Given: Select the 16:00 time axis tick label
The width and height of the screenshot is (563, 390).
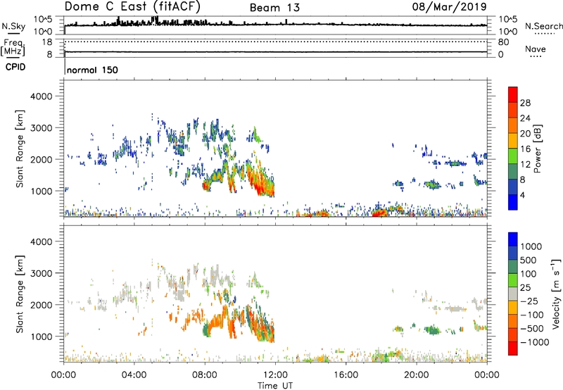Looking at the screenshot, I should coord(346,375).
